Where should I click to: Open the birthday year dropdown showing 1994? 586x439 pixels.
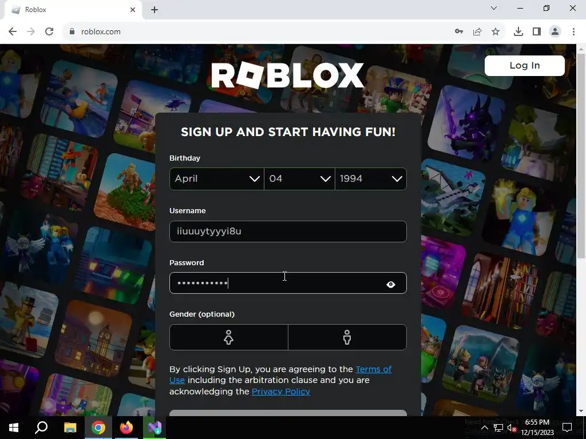371,179
